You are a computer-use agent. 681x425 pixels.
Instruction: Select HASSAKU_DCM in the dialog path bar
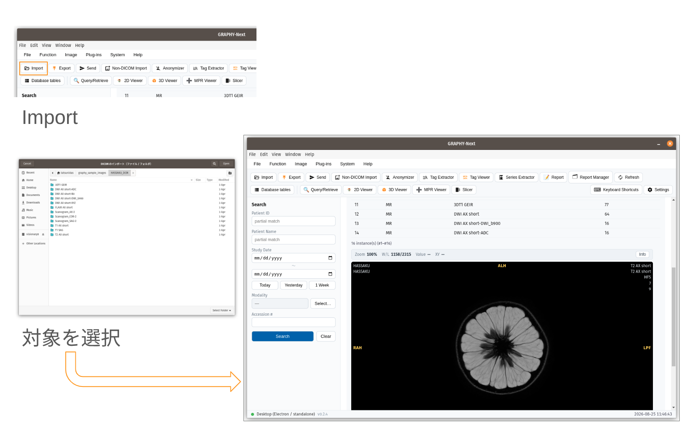tap(119, 173)
